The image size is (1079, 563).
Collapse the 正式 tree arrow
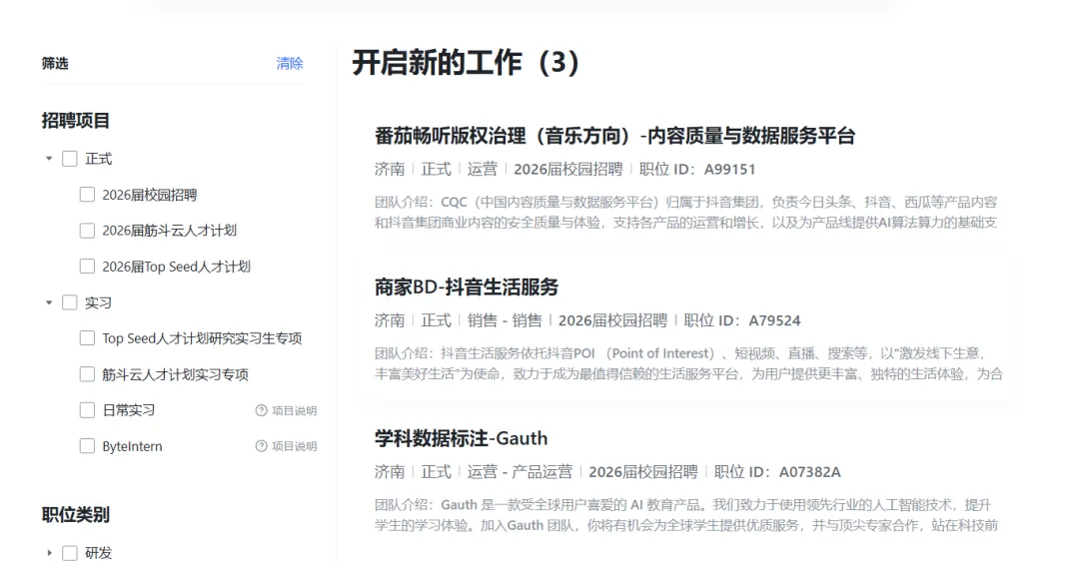coord(49,159)
